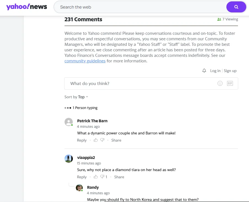Reply to Patrick The Barn's comment

coord(82,140)
